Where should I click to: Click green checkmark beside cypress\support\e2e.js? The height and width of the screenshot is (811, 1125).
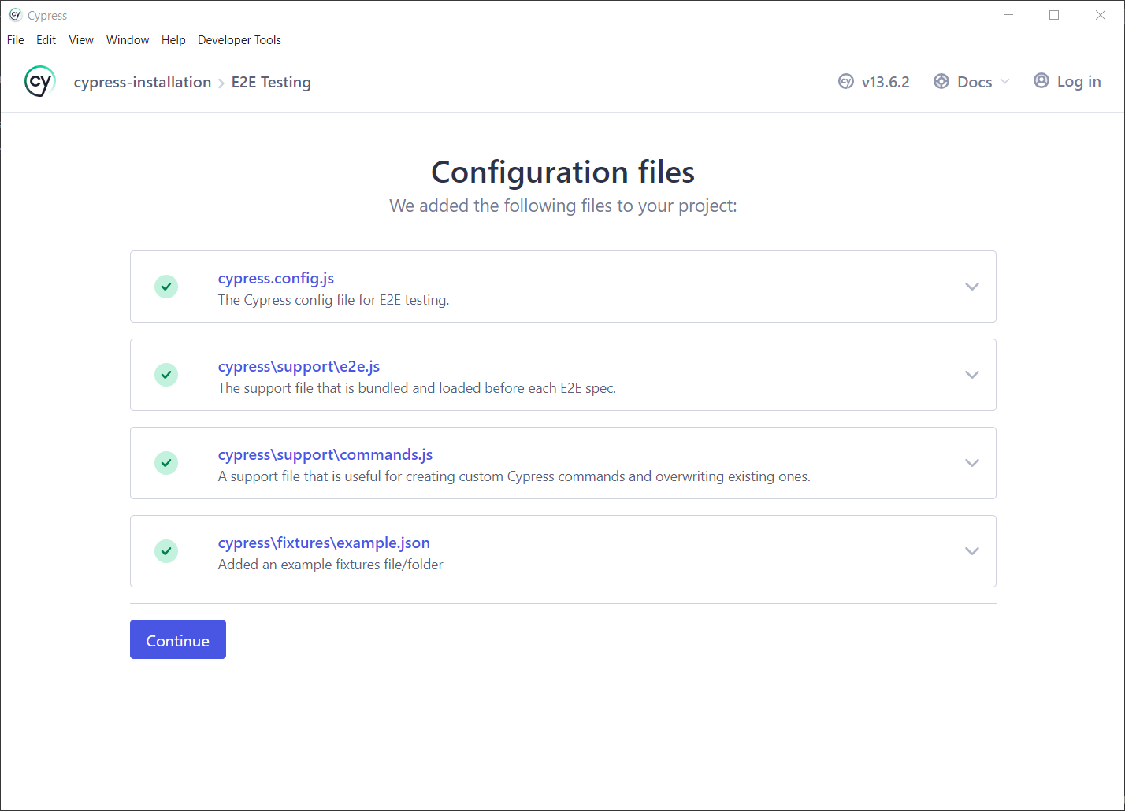(x=166, y=375)
